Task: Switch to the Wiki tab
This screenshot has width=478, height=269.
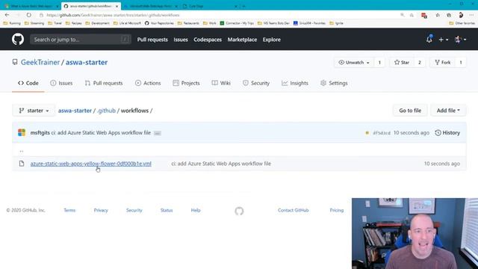Action: 221,83
